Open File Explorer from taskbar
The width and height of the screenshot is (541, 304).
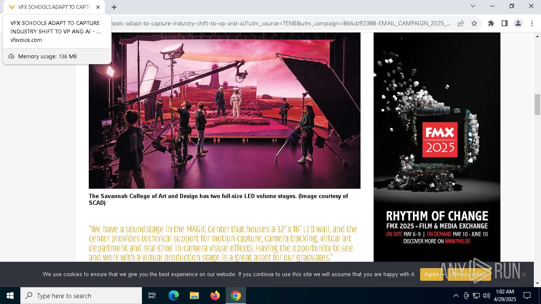(194, 296)
